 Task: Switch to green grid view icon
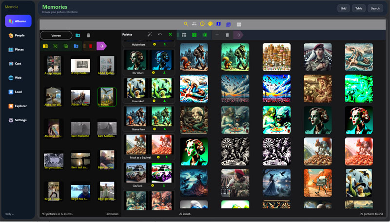pyautogui.click(x=194, y=35)
